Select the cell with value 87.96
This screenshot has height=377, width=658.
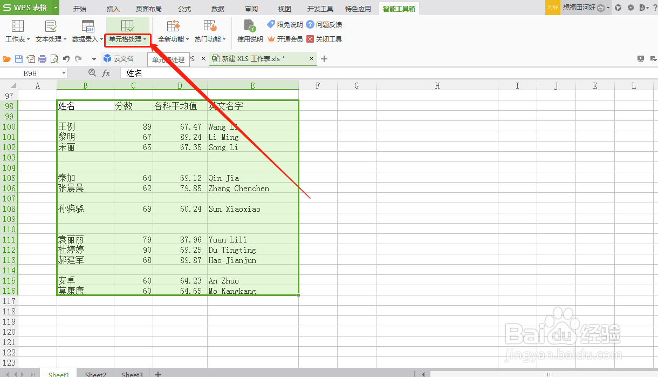click(180, 240)
